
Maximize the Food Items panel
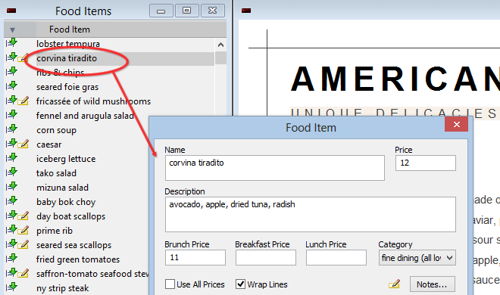187,11
